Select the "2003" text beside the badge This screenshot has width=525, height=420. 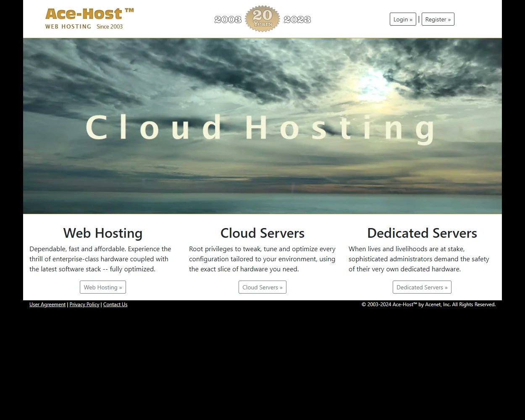tap(227, 19)
